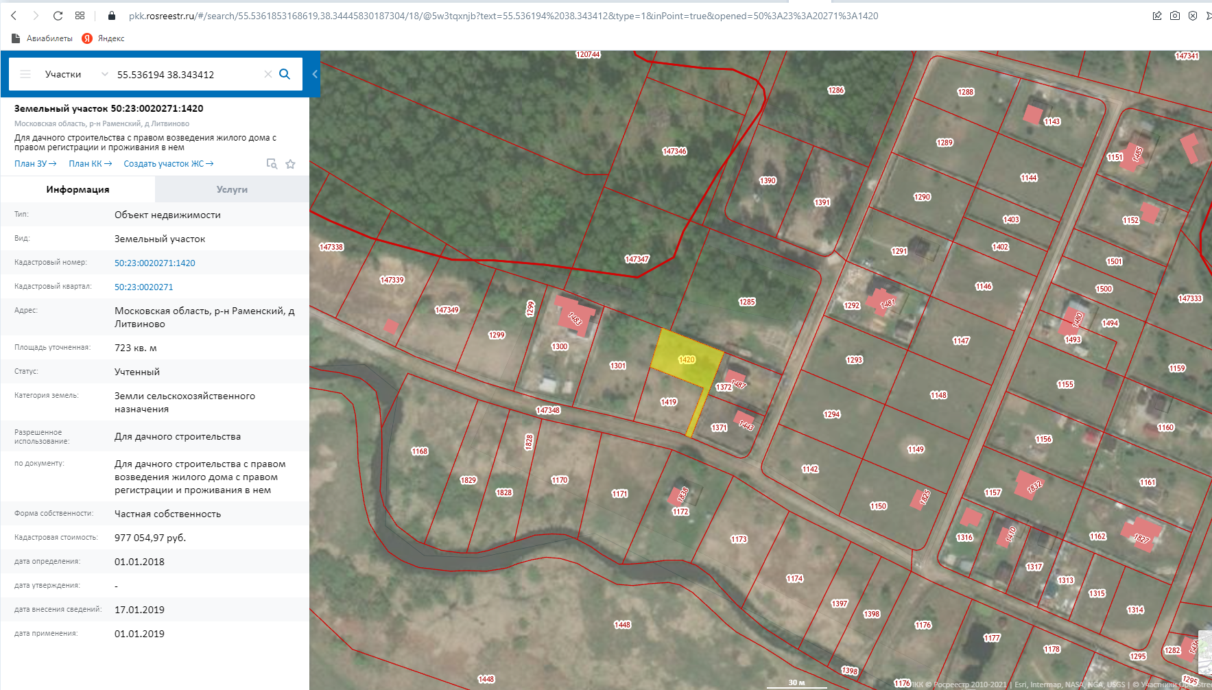The width and height of the screenshot is (1212, 690).
Task: Reload the page
Action: pyautogui.click(x=58, y=16)
